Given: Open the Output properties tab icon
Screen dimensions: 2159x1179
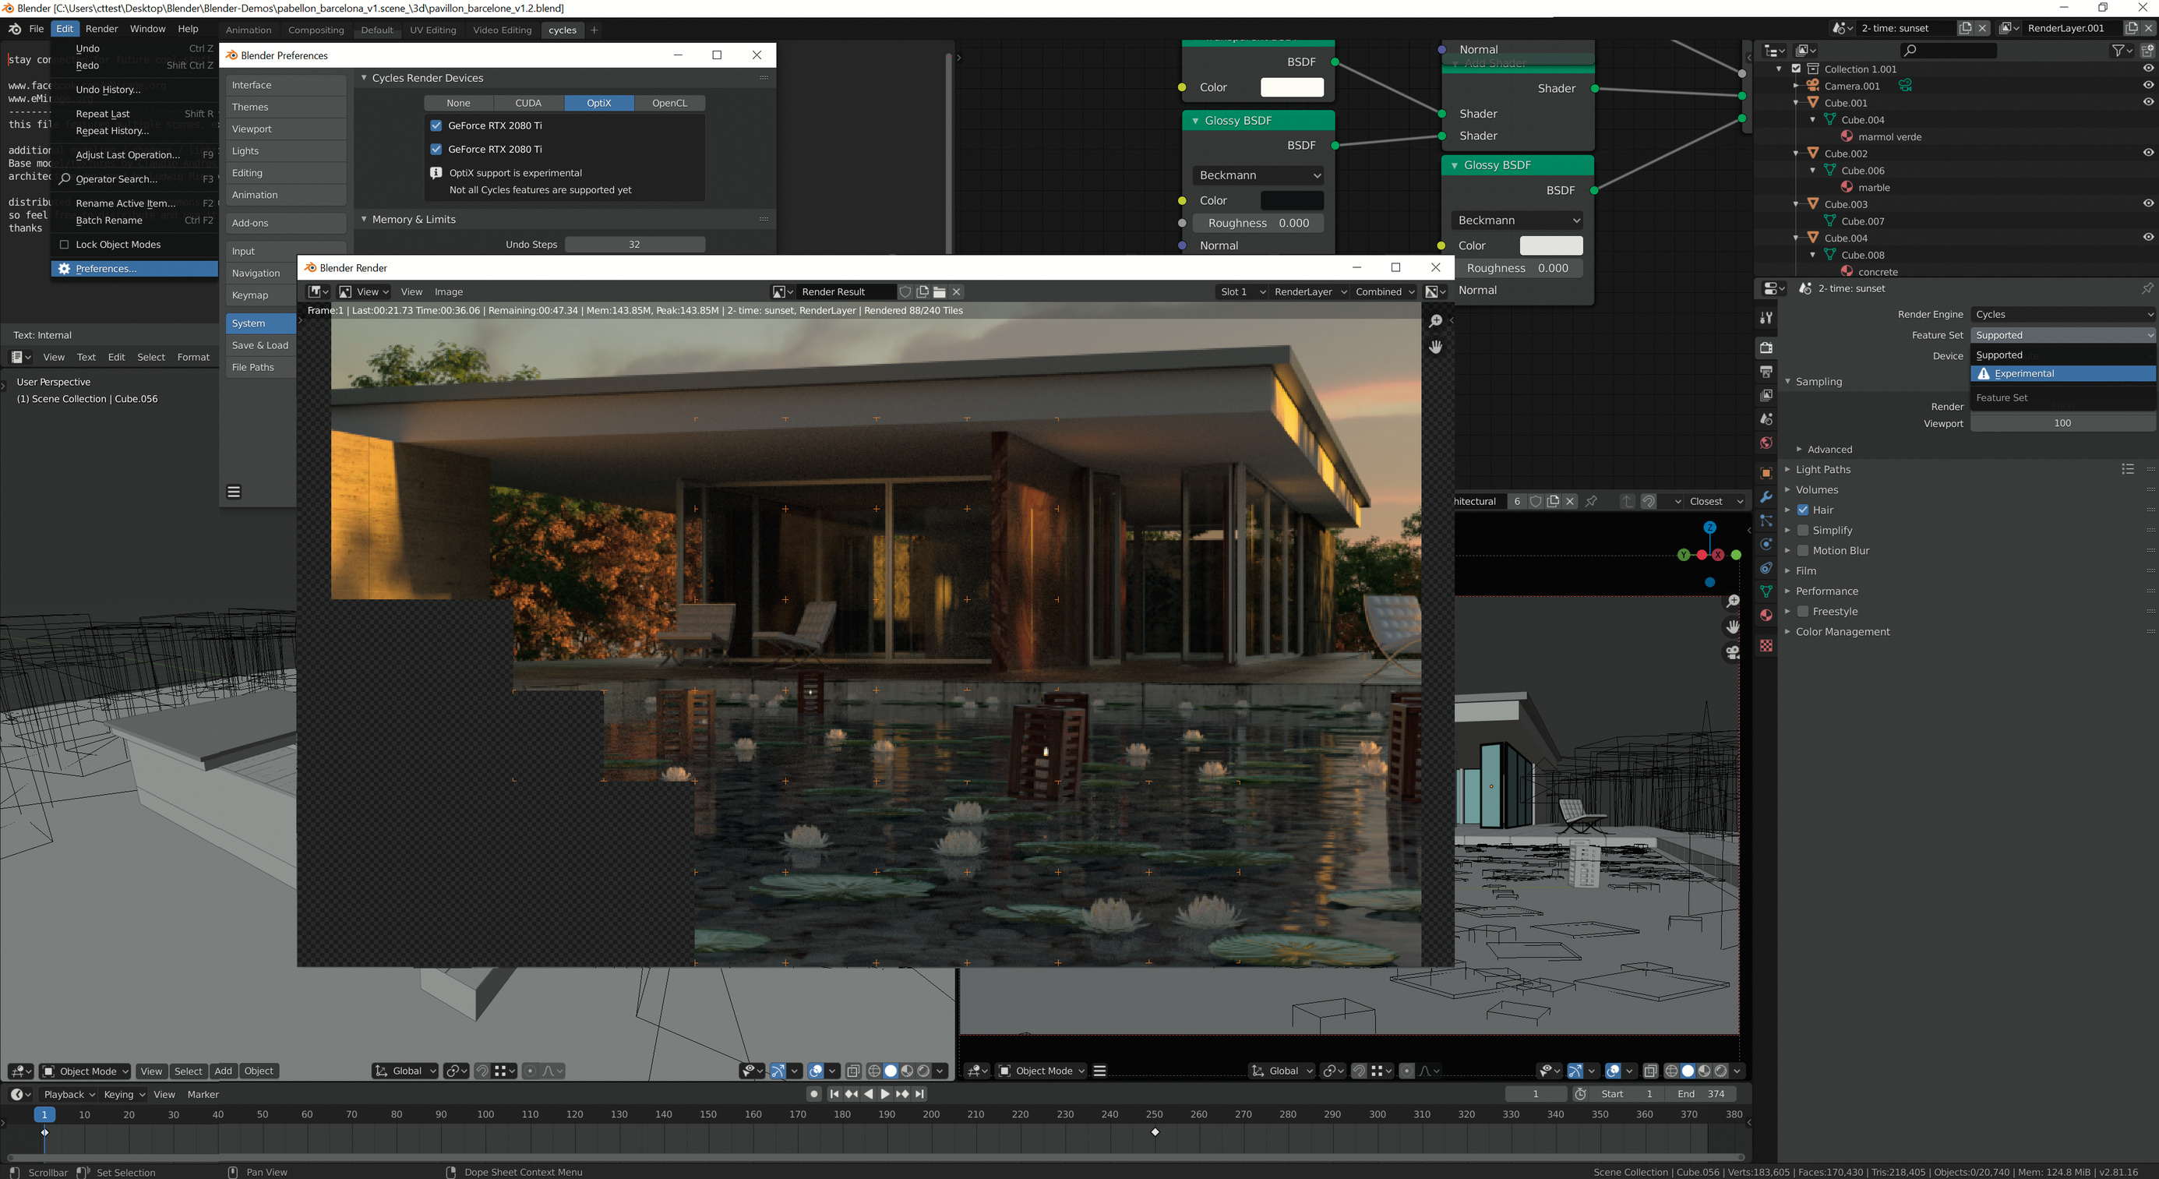Looking at the screenshot, I should pos(1766,371).
